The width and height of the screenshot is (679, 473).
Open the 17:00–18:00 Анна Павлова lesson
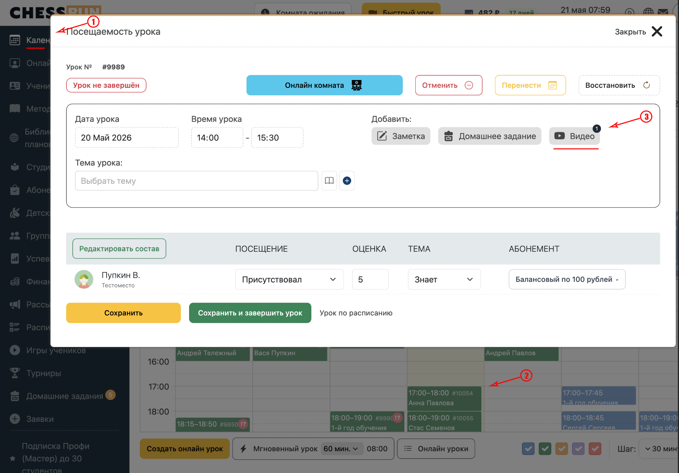tap(444, 398)
